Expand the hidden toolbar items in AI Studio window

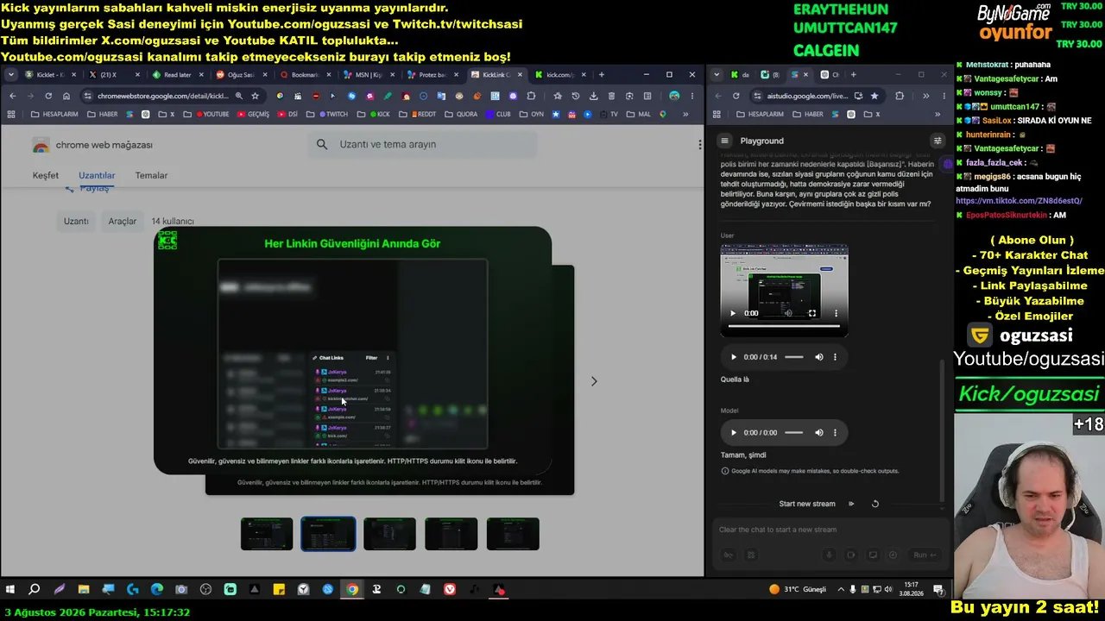coord(925,96)
